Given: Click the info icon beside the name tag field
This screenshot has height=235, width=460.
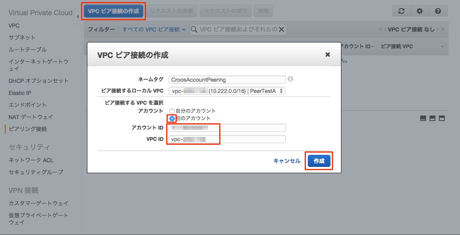Looking at the screenshot, I should [290, 79].
